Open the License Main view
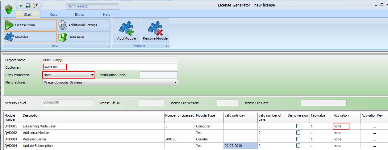This screenshot has height=150, width=388. click(30, 25)
